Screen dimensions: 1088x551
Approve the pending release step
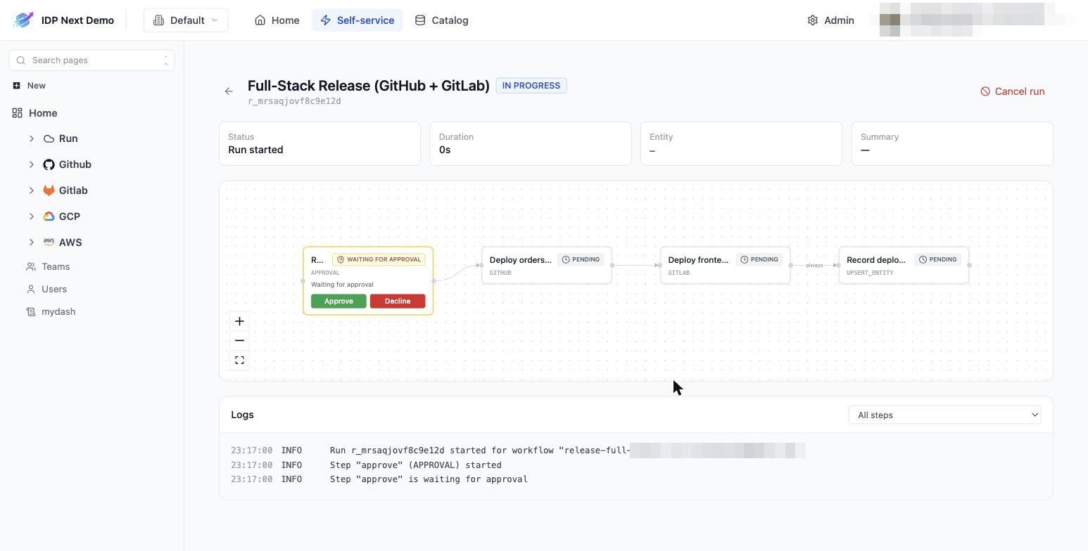pos(339,301)
